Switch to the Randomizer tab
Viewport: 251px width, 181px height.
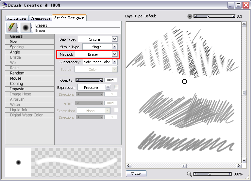pos(17,18)
